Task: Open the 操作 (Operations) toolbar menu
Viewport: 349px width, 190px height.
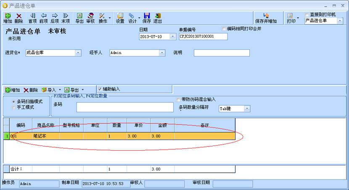Action: [104, 18]
